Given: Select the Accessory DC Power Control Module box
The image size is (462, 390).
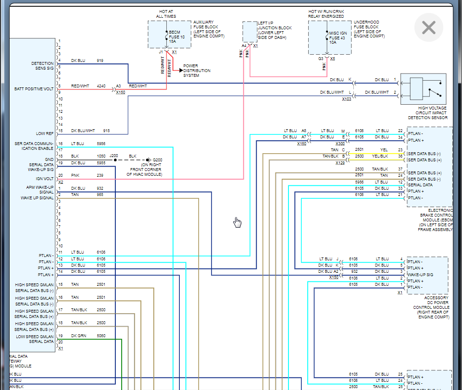Looking at the screenshot, I should 427,275.
